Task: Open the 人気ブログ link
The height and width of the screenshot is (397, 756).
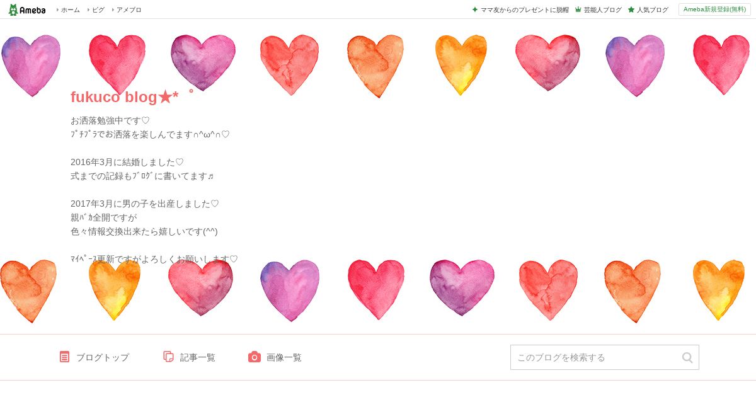Action: point(652,9)
